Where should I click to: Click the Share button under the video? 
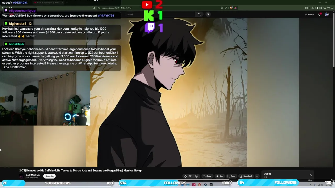tap(207, 176)
